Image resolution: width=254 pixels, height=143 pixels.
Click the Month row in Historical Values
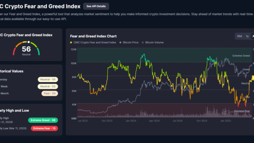coord(29,93)
